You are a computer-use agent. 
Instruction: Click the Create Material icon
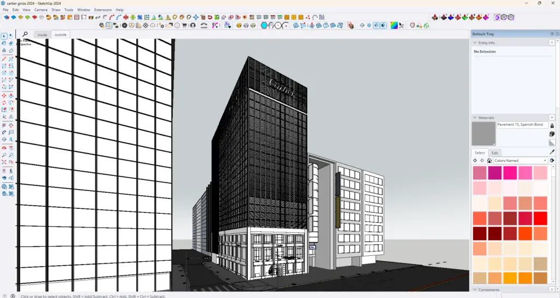[552, 134]
